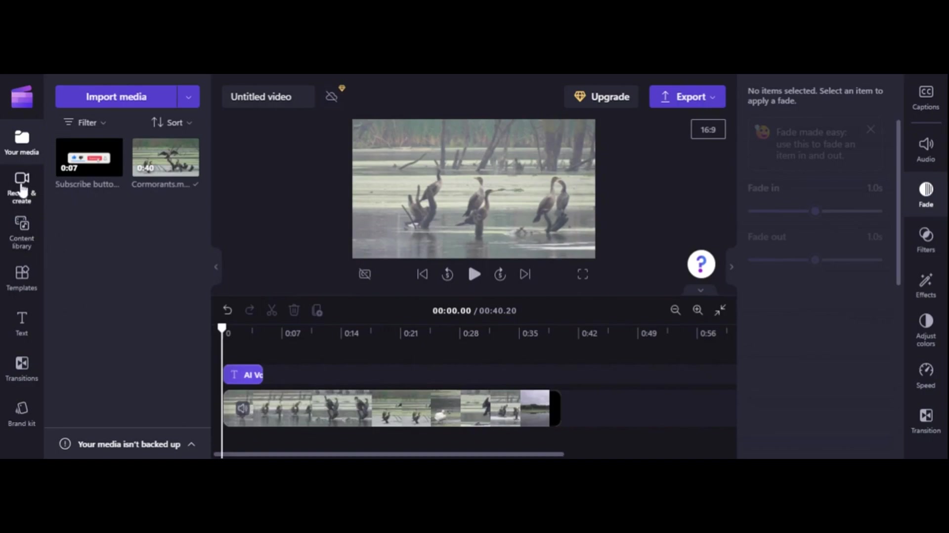Dismiss the Fade made easy tip
Screen dimensions: 949x533
click(x=871, y=129)
